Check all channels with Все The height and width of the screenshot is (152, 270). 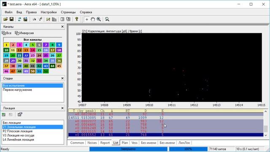point(7,33)
